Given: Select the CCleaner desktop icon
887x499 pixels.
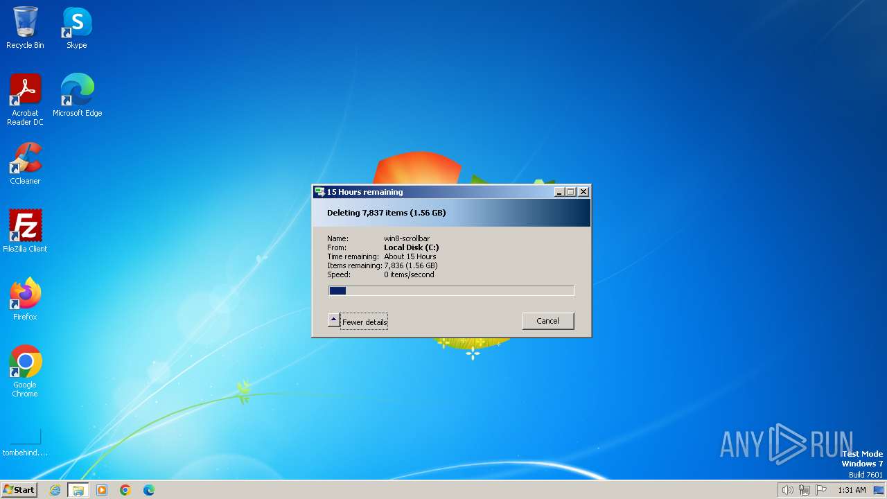Looking at the screenshot, I should 25,163.
